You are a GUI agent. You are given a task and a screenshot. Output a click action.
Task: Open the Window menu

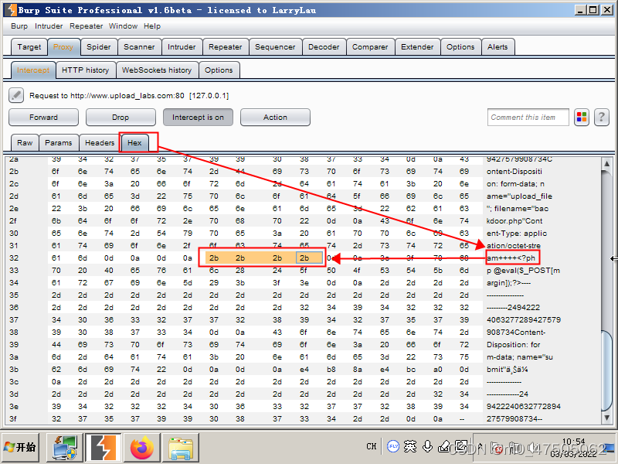(123, 26)
